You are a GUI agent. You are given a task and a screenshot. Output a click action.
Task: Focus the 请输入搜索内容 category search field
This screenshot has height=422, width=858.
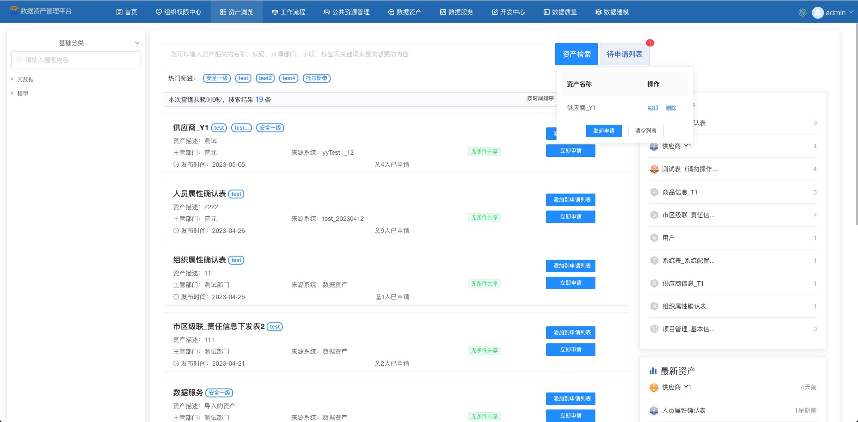[76, 60]
